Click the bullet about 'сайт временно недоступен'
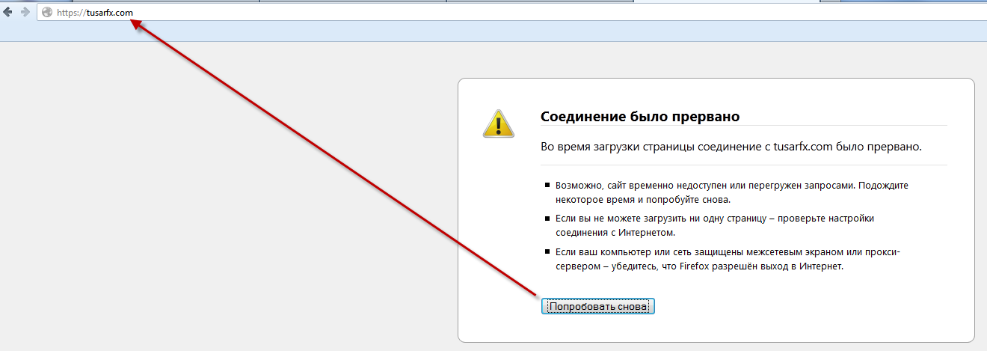 pos(731,192)
